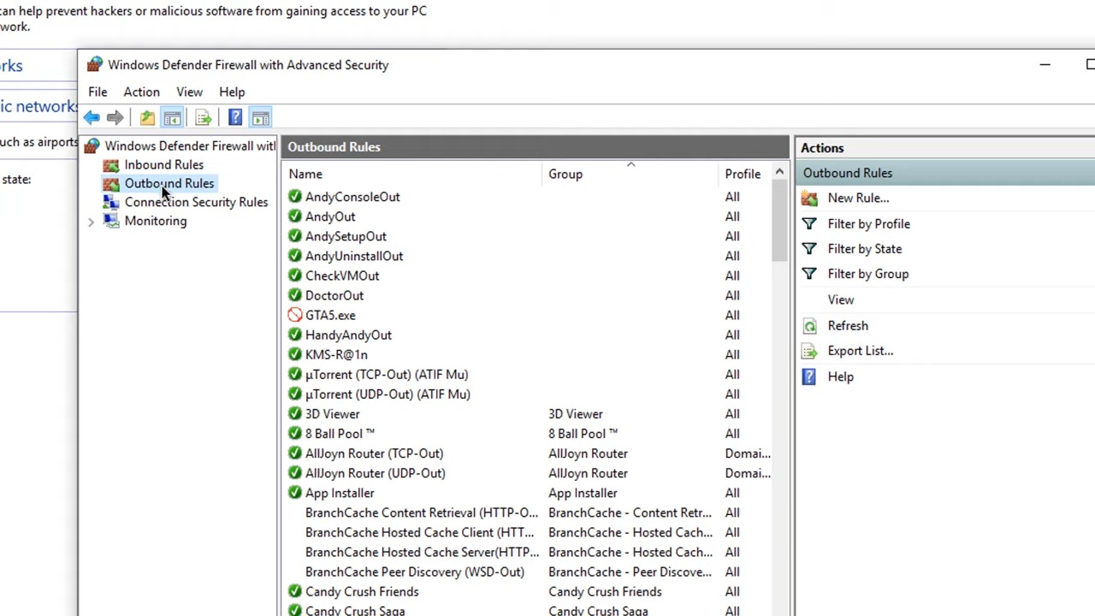Select Outbound Rules in the tree
The image size is (1095, 616).
coord(169,184)
